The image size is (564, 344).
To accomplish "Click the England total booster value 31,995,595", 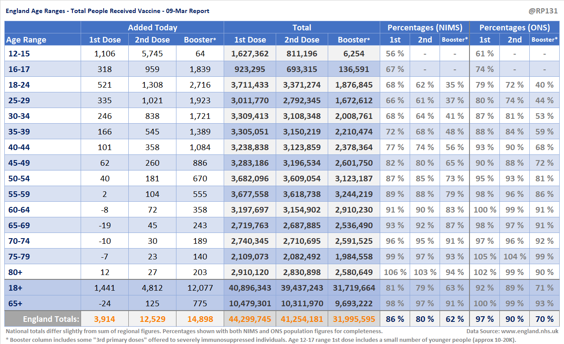I will tap(354, 319).
